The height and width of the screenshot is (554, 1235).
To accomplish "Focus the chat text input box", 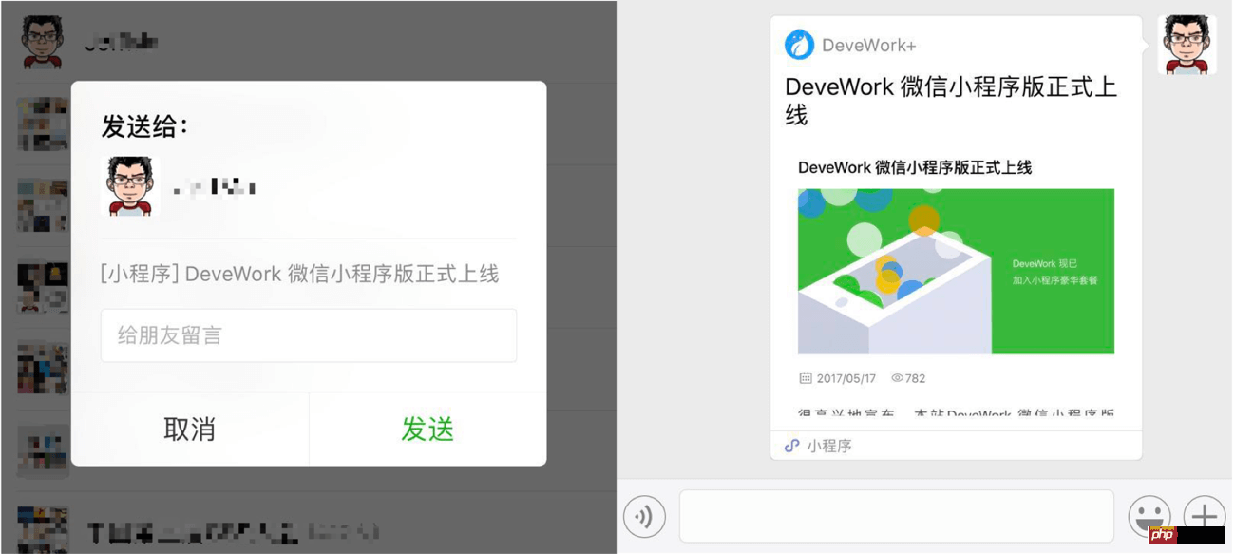I will tap(897, 516).
